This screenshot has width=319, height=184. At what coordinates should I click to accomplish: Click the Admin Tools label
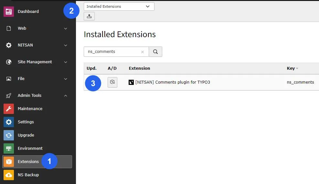[29, 96]
